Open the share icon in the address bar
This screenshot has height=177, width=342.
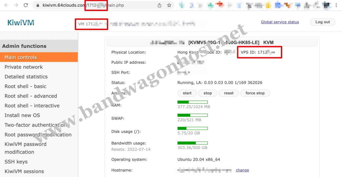point(159,5)
